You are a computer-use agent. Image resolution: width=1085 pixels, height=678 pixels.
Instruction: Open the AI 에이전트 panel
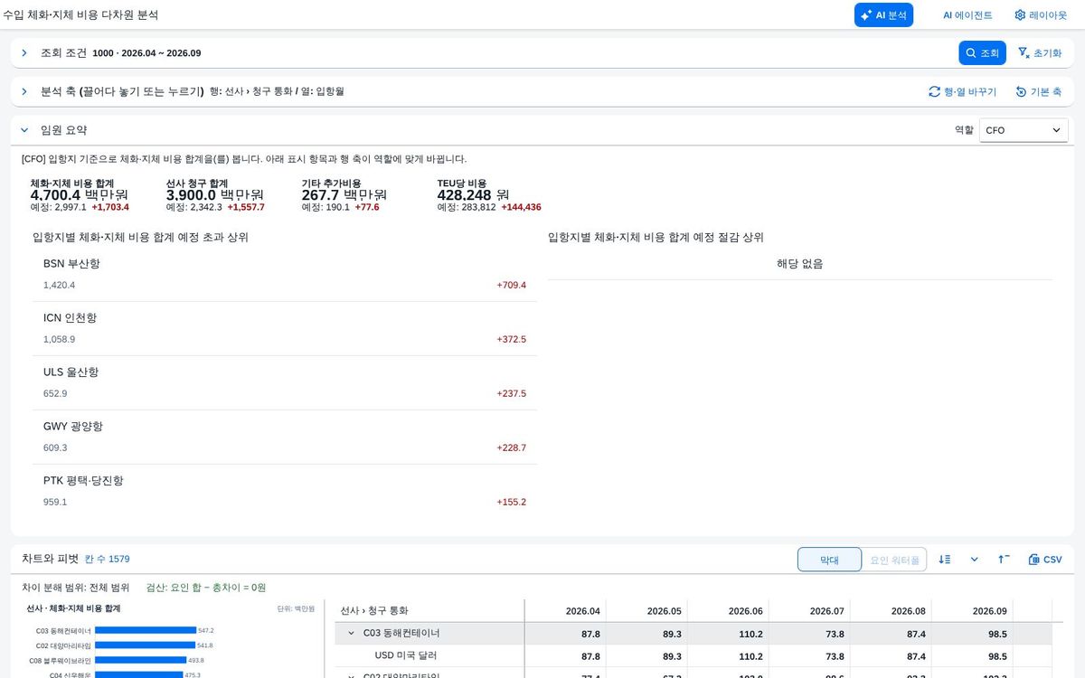click(967, 14)
